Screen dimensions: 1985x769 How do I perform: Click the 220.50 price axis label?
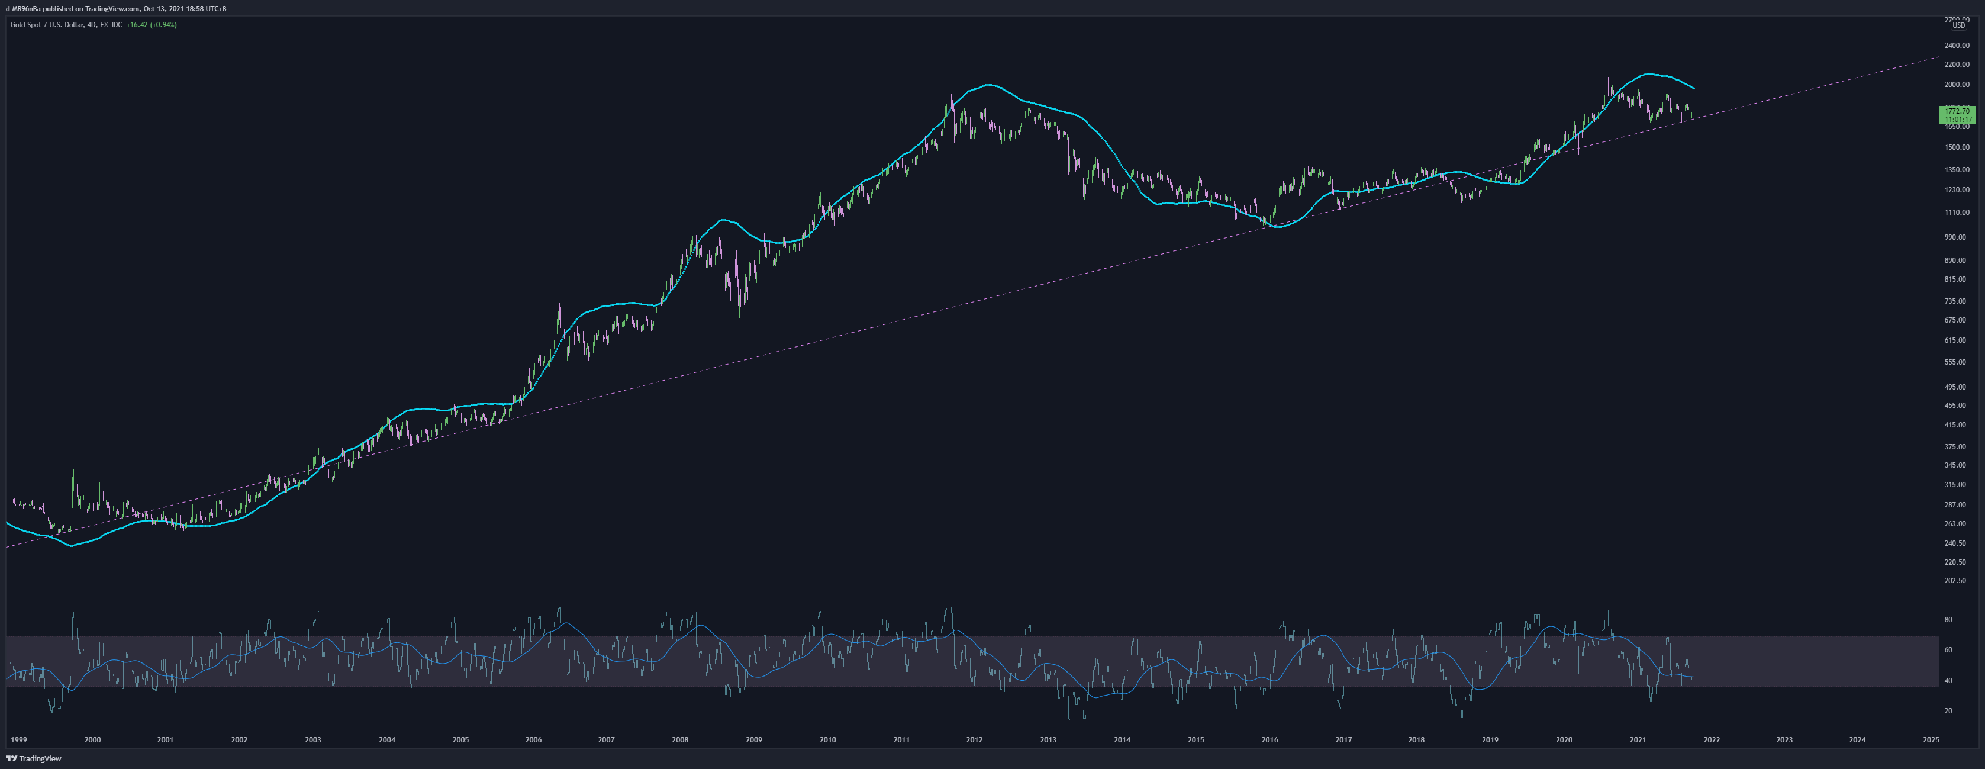pos(1956,562)
